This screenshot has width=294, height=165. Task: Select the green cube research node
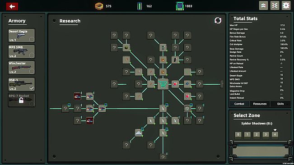point(126,48)
